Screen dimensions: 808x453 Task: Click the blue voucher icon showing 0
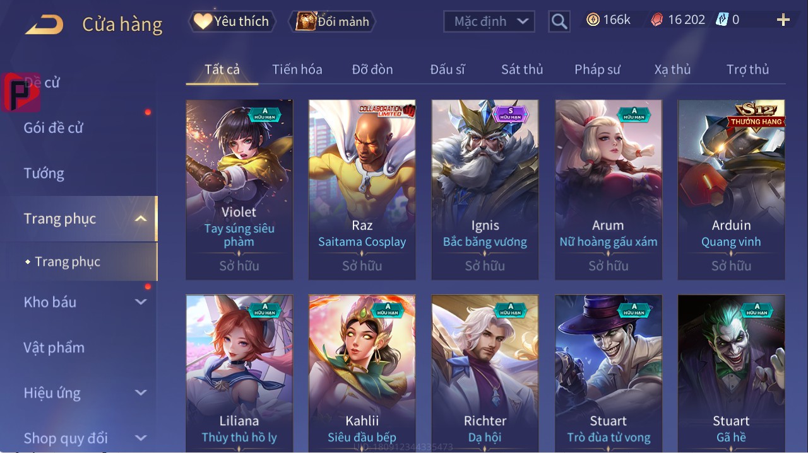pyautogui.click(x=722, y=20)
